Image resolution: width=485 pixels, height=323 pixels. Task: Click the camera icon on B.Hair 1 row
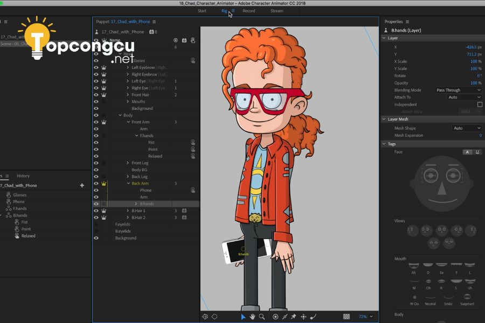pos(184,211)
